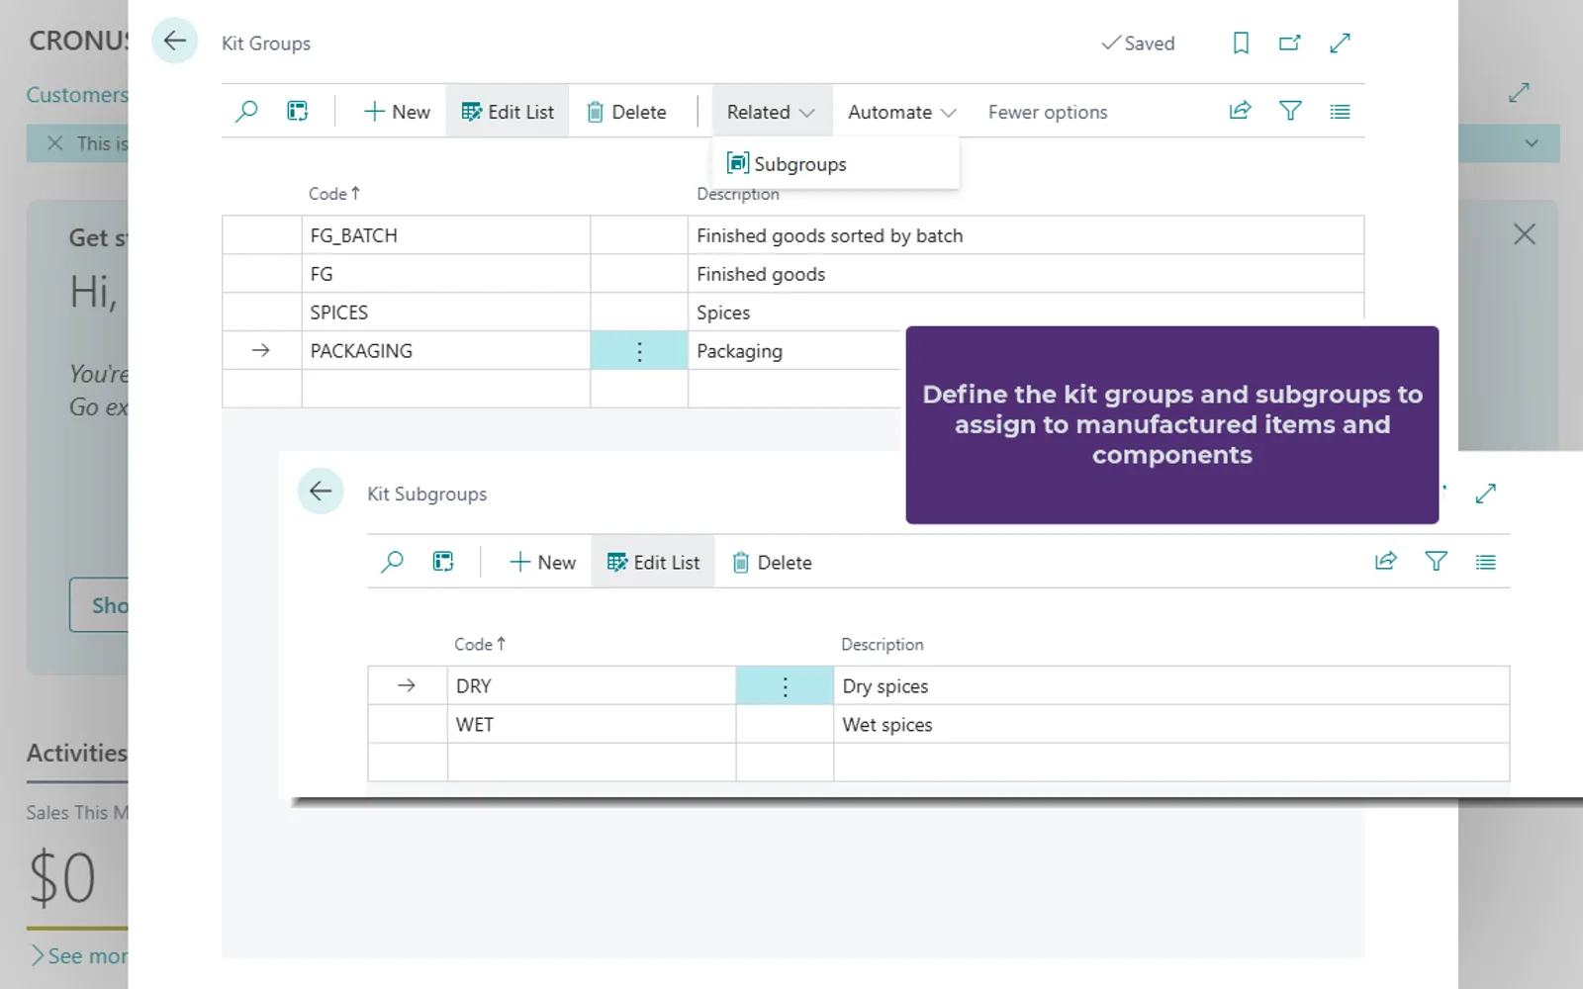This screenshot has width=1583, height=989.
Task: Click empty new-row Code cell in Kit Subgroups
Action: 591,763
